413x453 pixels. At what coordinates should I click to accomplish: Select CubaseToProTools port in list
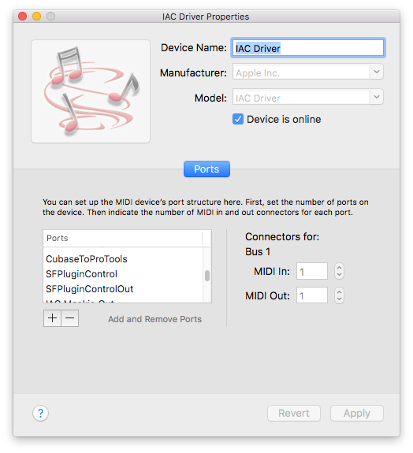[x=124, y=259]
